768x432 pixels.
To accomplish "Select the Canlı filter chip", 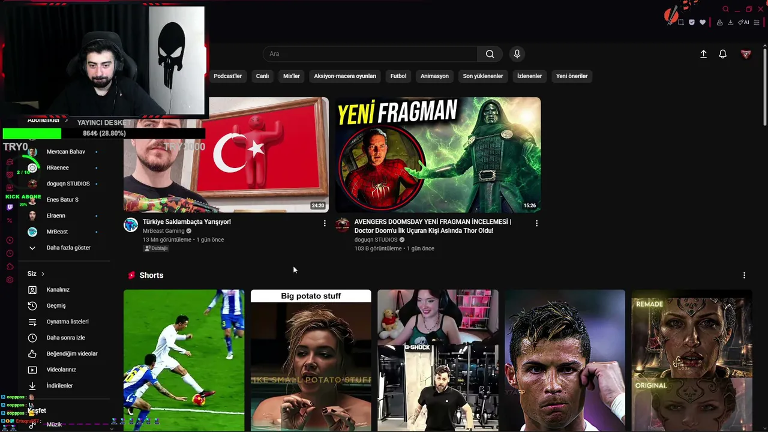I will click(262, 76).
